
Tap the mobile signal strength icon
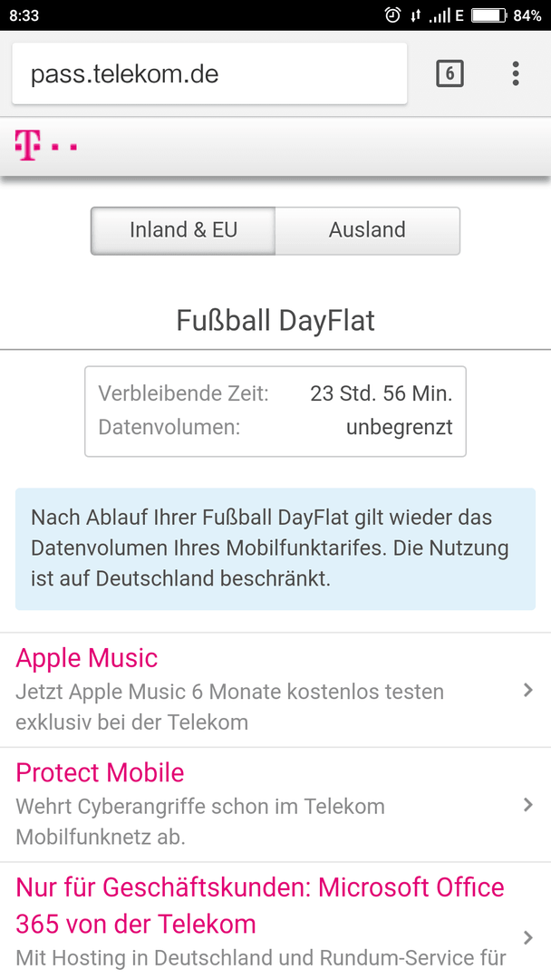(x=440, y=15)
